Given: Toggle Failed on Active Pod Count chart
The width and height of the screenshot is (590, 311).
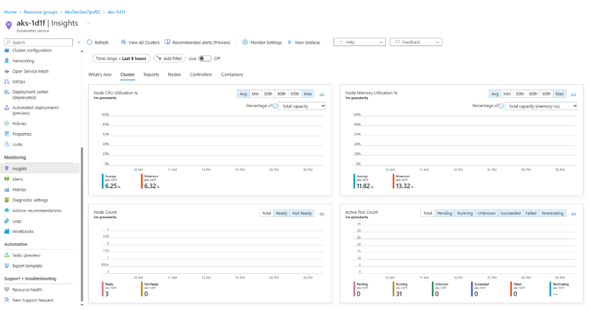Looking at the screenshot, I should coord(530,213).
